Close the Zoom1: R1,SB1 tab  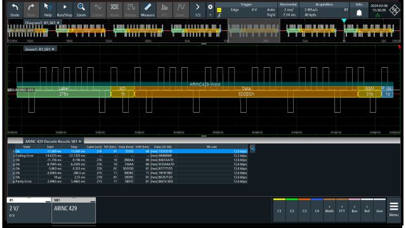tap(53, 49)
